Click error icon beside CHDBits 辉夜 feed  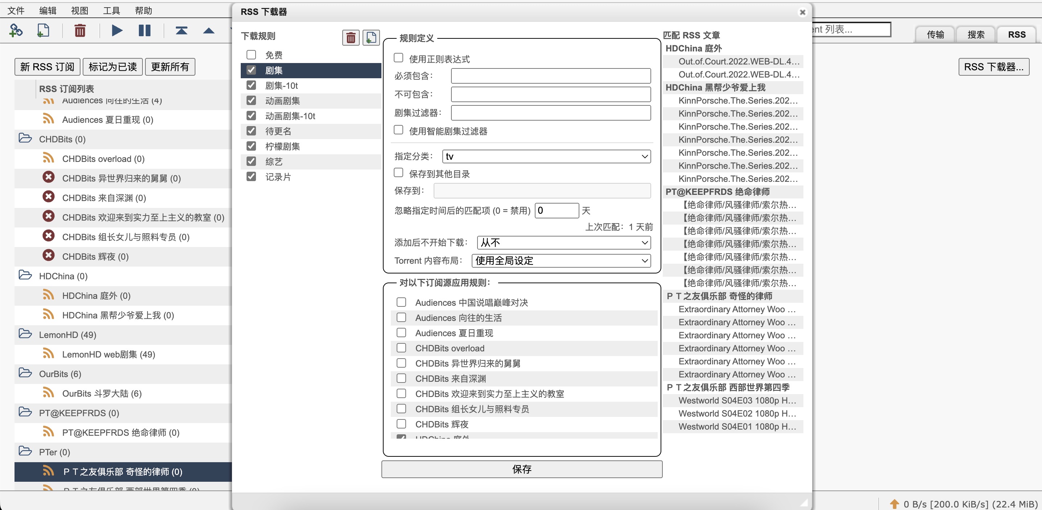coord(49,256)
